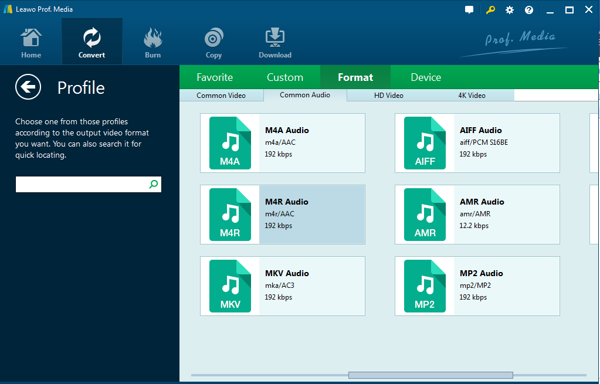Close the Leawo Prof. Media window
600x384 pixels.
588,9
